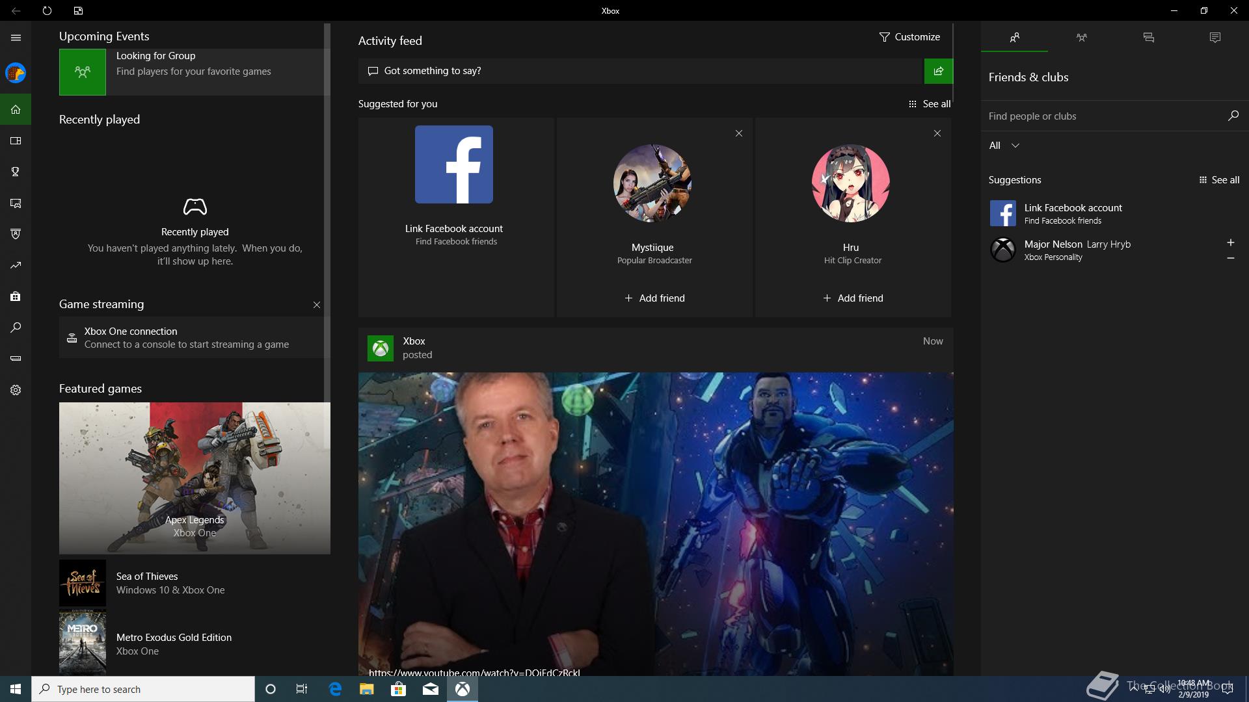The width and height of the screenshot is (1249, 702).
Task: Remove Major Nelson suggestion with minus
Action: coord(1230,258)
